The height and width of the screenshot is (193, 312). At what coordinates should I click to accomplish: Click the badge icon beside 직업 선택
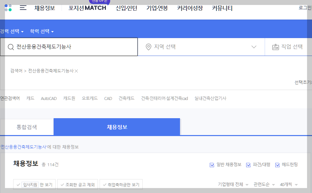click(x=276, y=47)
